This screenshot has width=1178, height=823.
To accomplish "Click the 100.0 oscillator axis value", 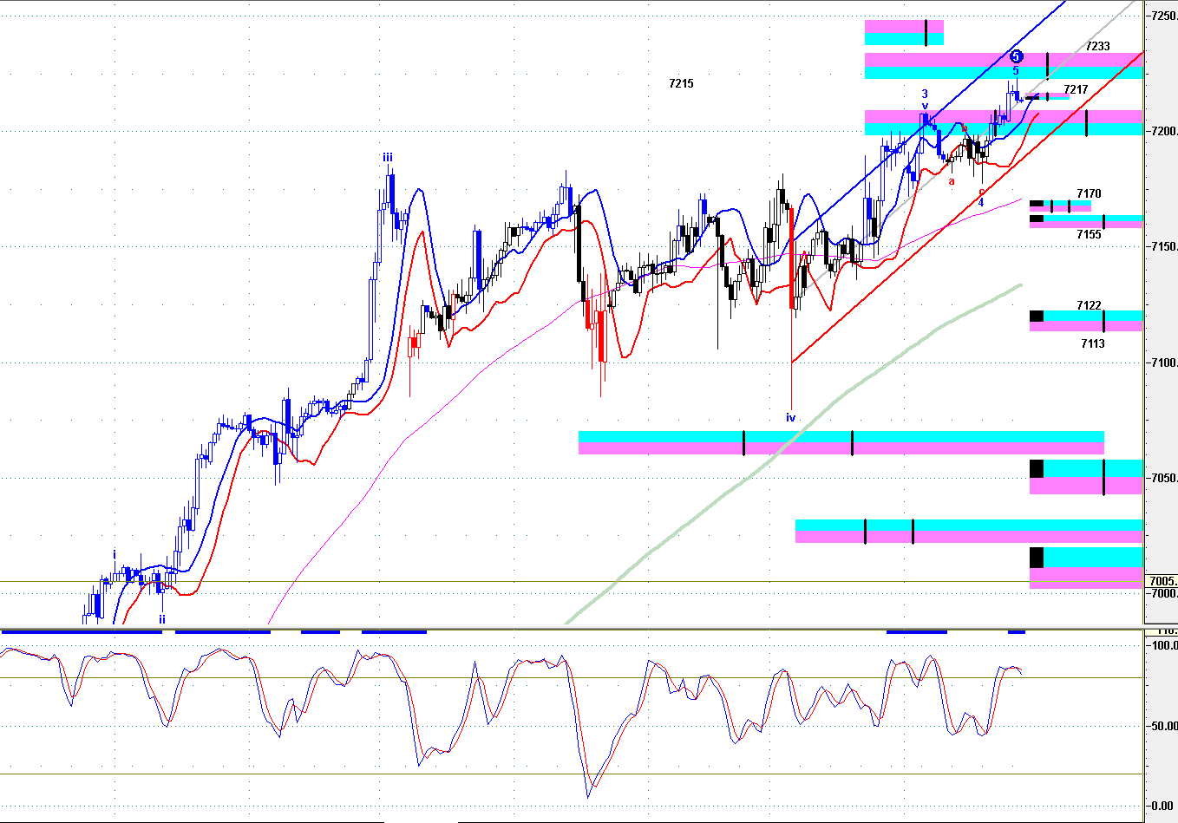I will pyautogui.click(x=1164, y=645).
